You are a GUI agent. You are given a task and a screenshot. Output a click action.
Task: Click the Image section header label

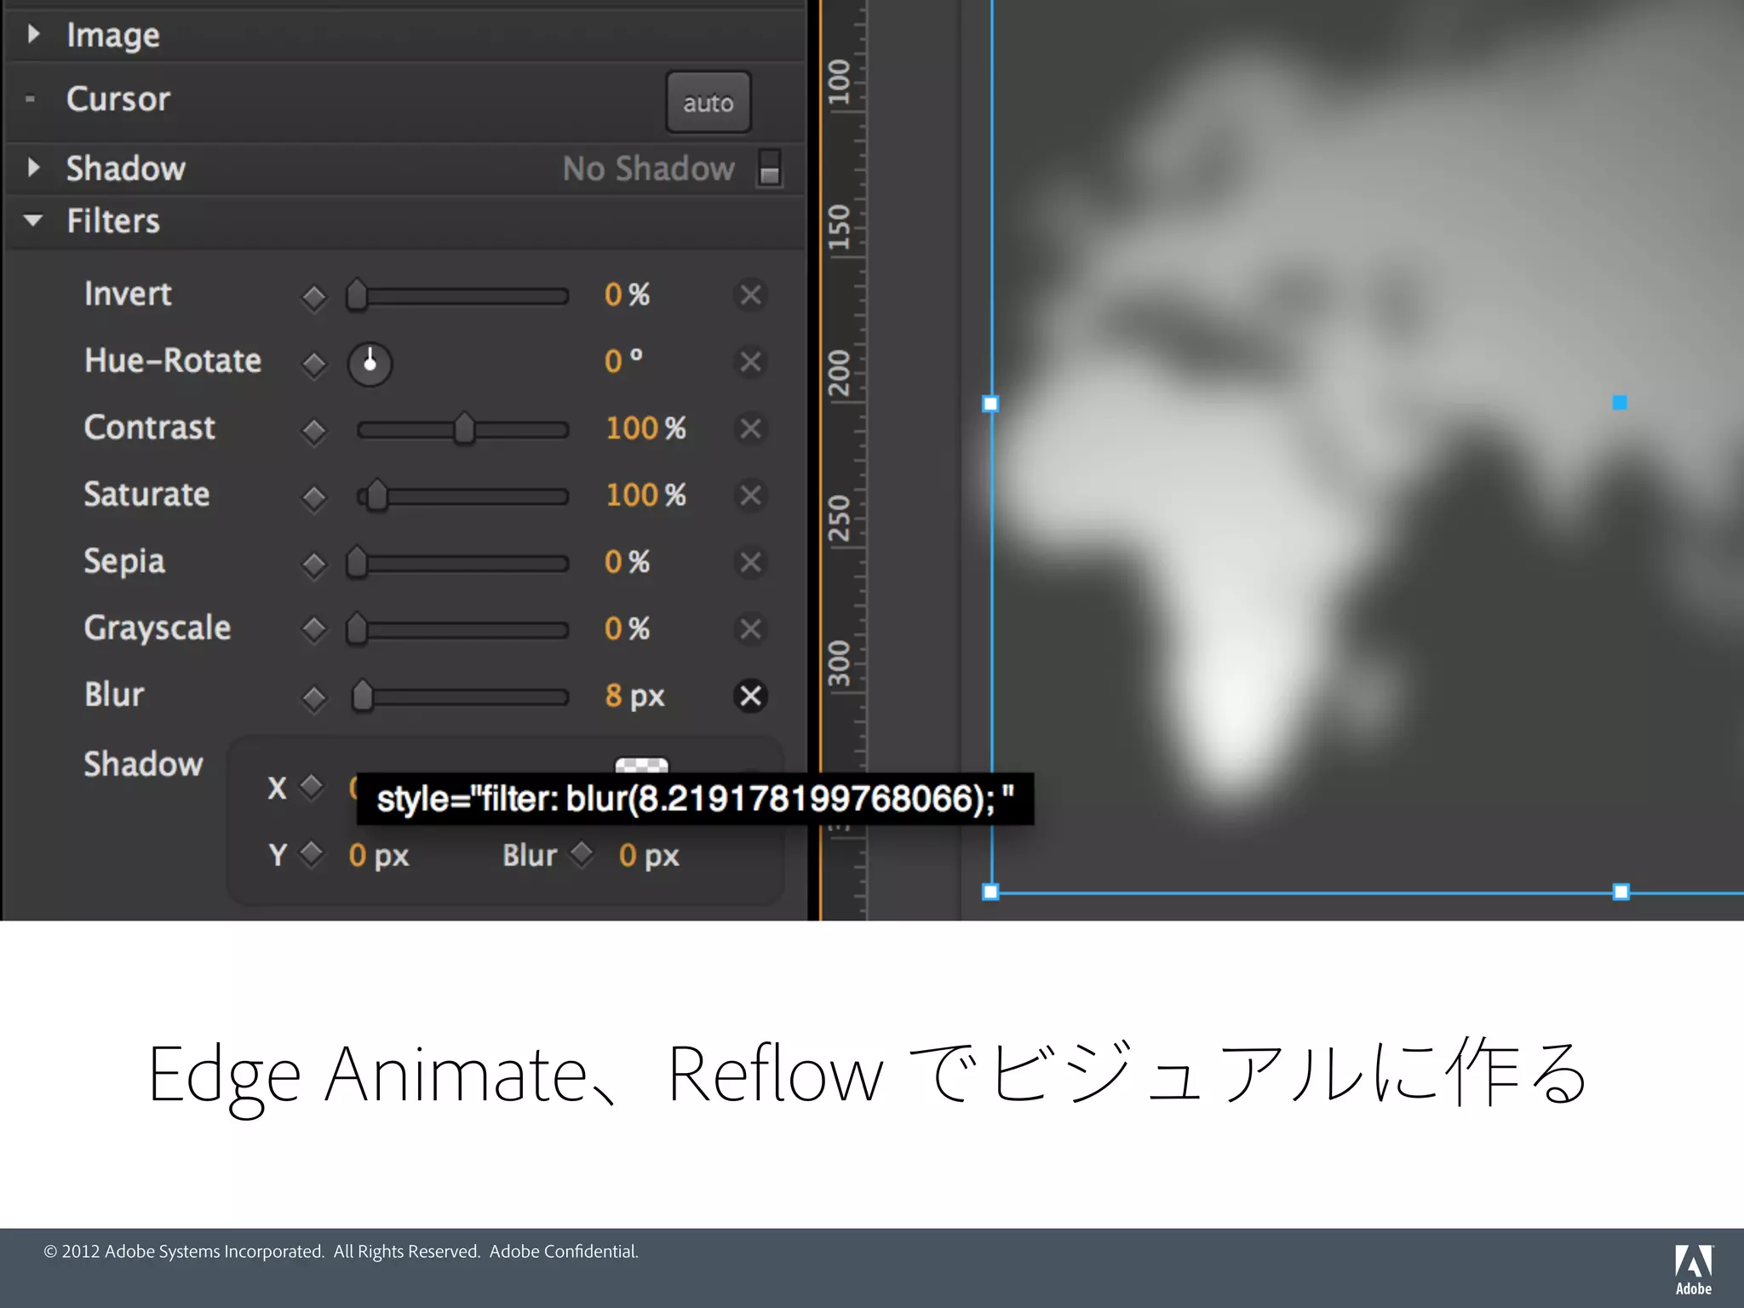click(x=113, y=36)
